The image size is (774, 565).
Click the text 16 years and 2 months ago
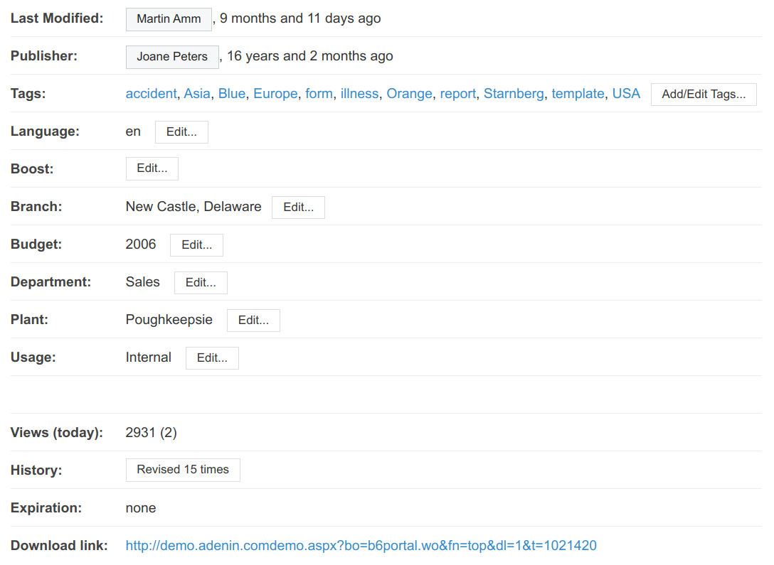tap(310, 55)
